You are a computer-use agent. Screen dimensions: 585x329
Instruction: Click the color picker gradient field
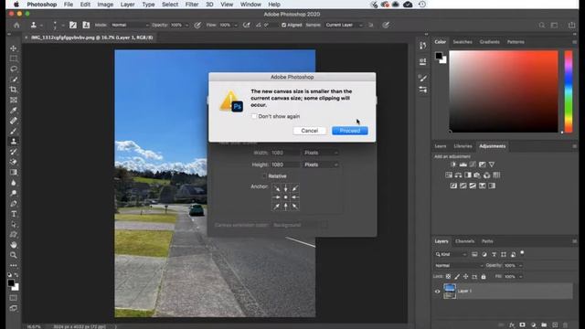pyautogui.click(x=504, y=91)
